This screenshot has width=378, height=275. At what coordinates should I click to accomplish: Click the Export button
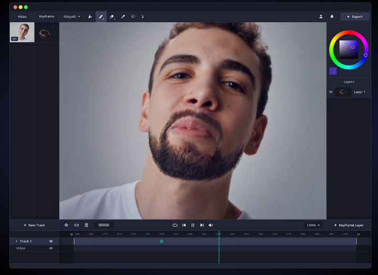coord(355,17)
